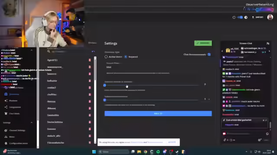Open the Roles sidebar item
Viewport: 277px width, 155px height.
12,137
